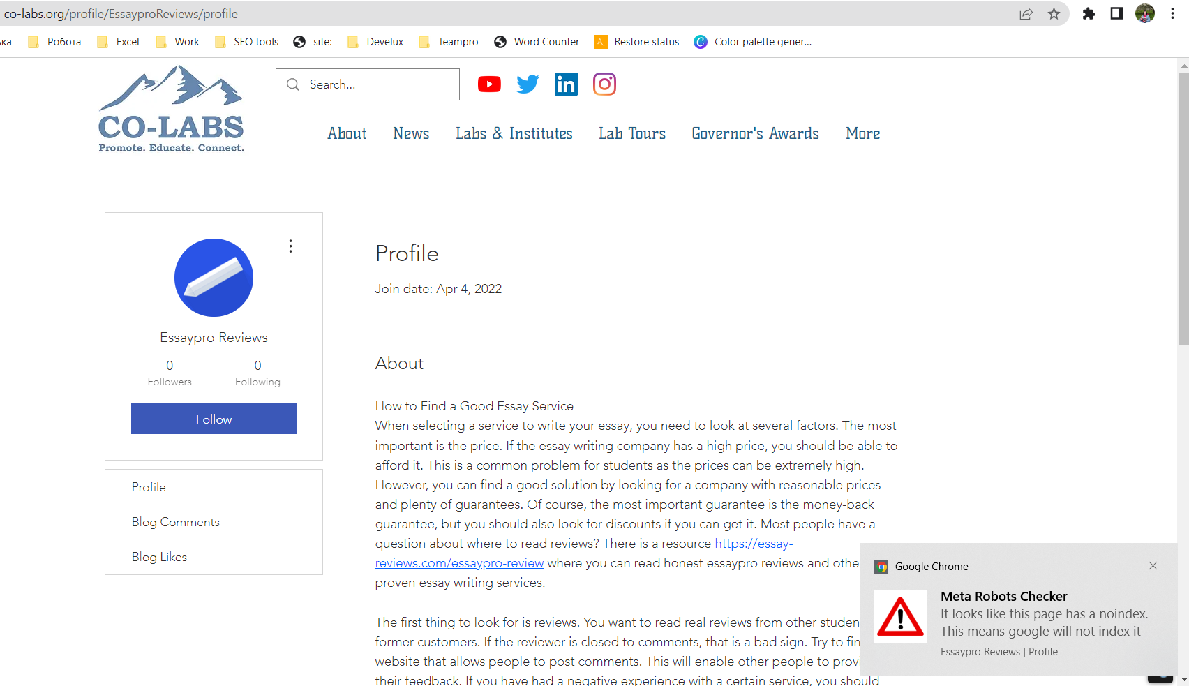
Task: Open the Instagram social icon
Action: [x=604, y=84]
